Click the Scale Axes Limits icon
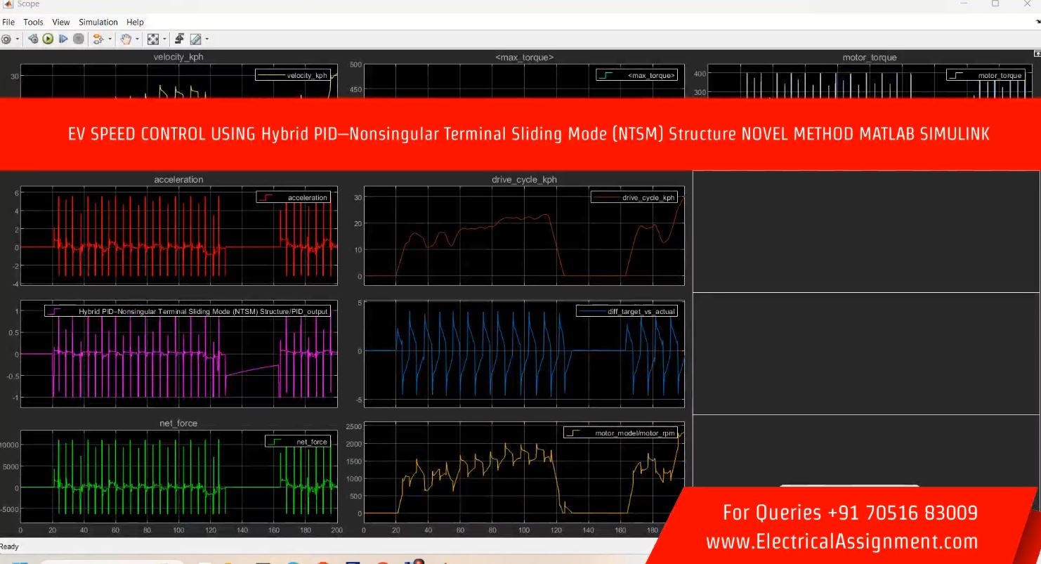The height and width of the screenshot is (564, 1041). (x=152, y=39)
